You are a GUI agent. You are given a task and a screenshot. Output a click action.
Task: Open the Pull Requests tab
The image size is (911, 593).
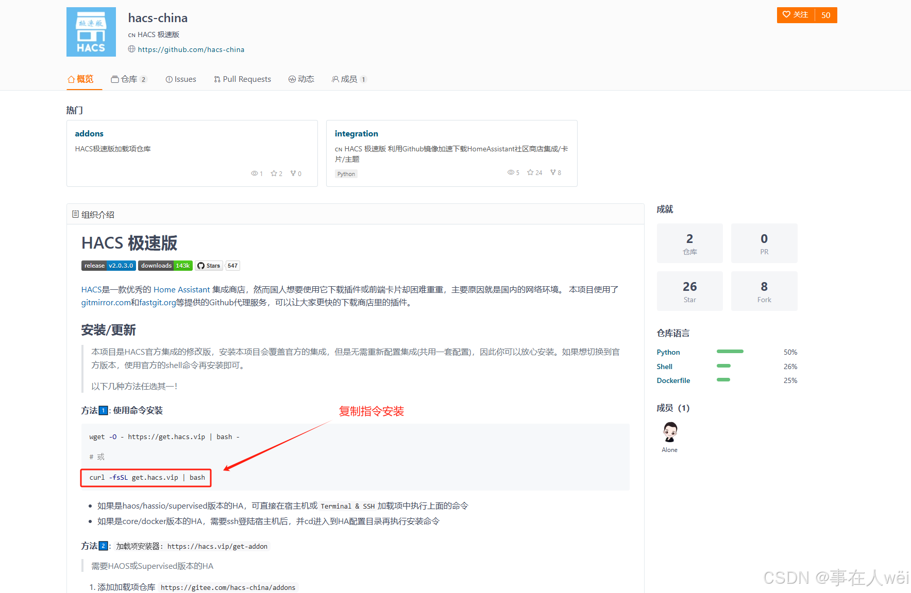[242, 79]
